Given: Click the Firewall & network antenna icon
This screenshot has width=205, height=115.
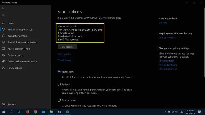Looking at the screenshot, I should (x=3, y=42).
